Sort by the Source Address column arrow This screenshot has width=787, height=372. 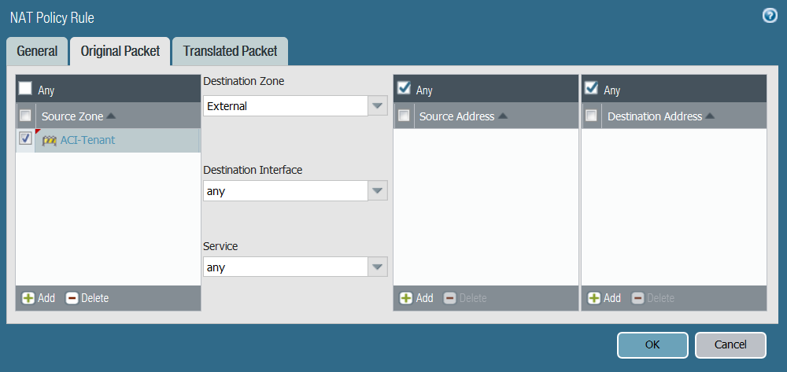[503, 116]
